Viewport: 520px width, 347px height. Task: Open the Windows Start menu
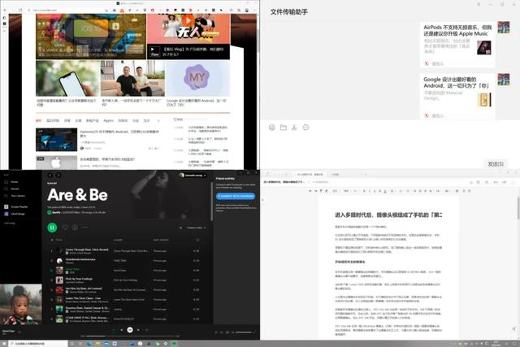(x=4, y=344)
